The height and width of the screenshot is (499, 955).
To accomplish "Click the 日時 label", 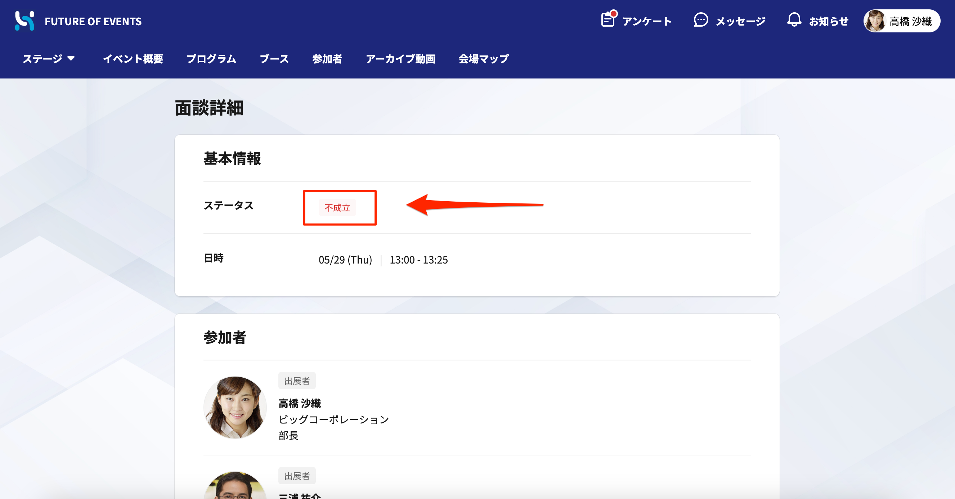I will click(x=214, y=258).
